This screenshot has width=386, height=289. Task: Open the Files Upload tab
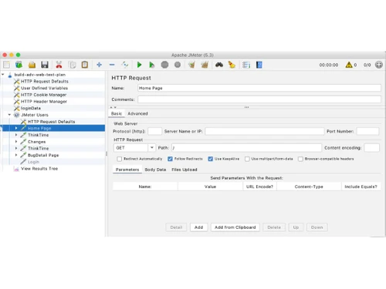(x=185, y=170)
